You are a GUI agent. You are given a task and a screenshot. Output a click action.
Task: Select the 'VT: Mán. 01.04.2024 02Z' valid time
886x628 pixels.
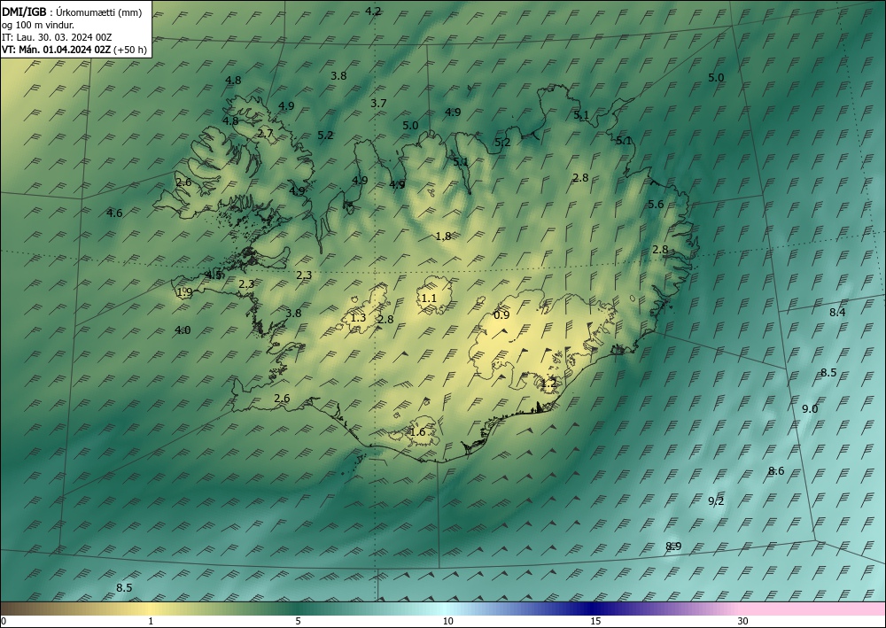[56, 50]
